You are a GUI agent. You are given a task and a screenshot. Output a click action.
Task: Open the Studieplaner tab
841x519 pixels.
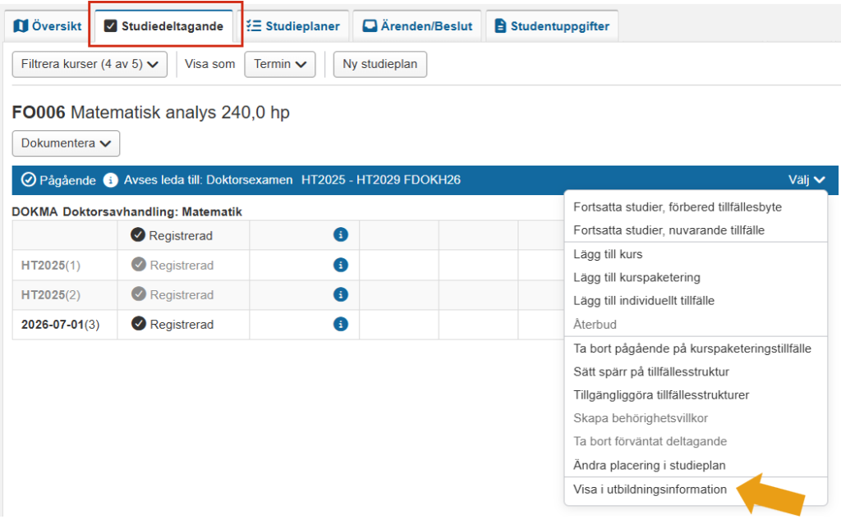[293, 25]
